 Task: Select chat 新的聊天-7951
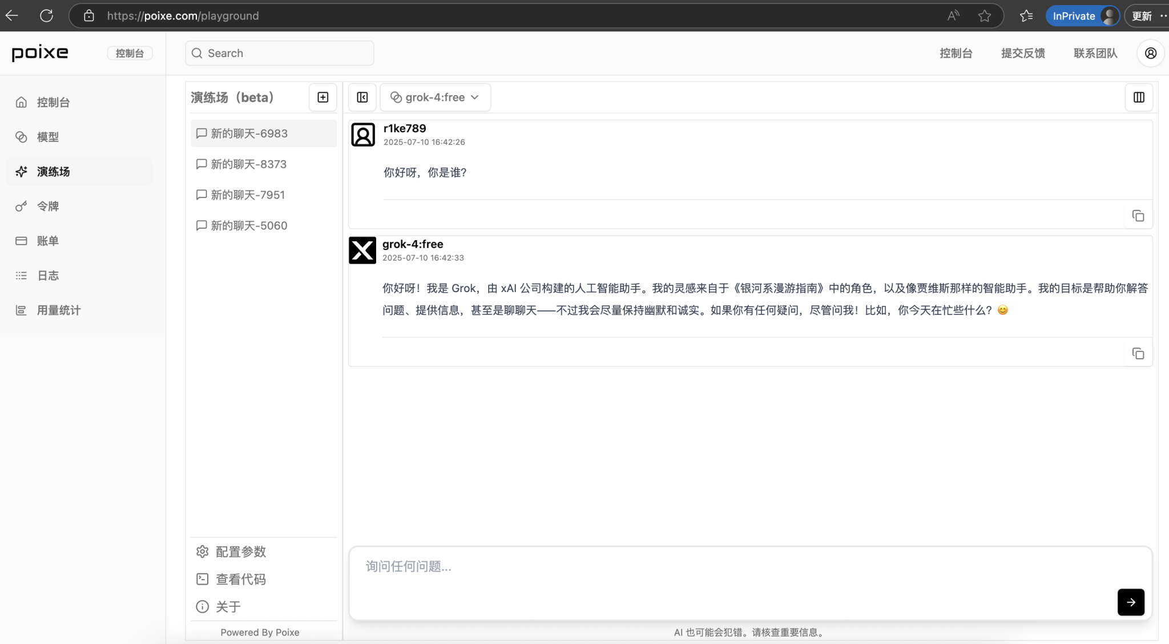tap(264, 195)
